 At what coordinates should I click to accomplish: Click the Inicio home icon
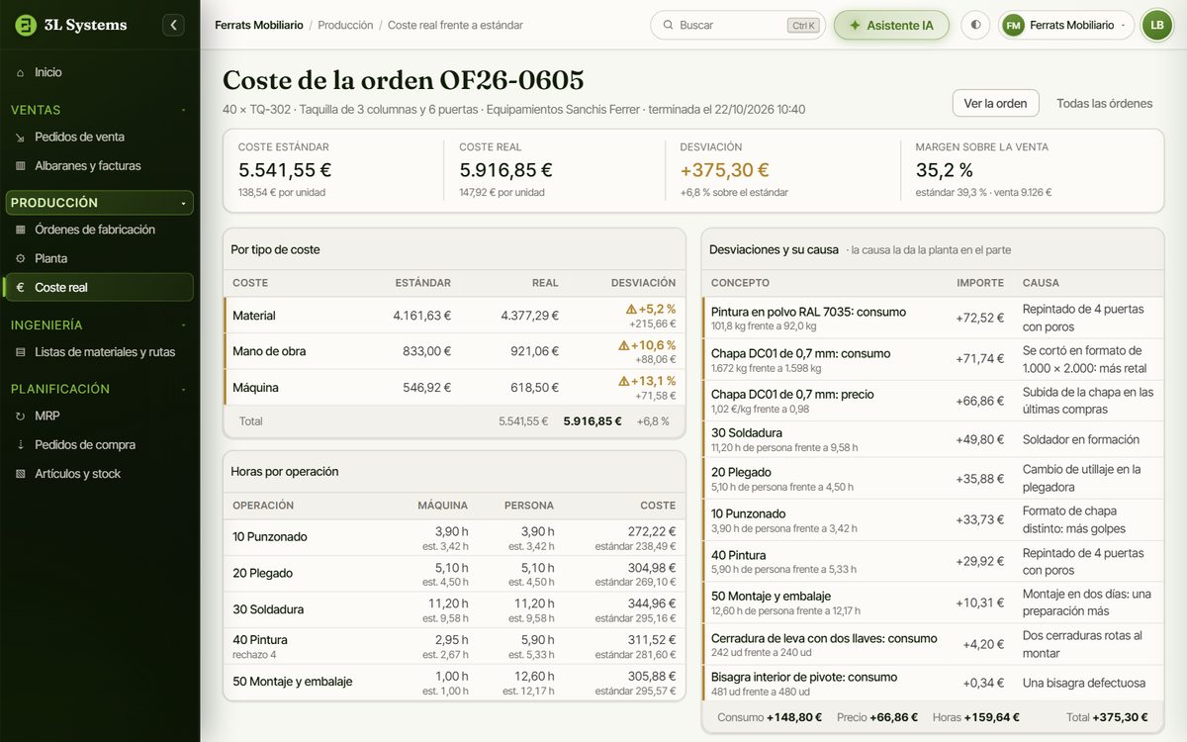20,72
